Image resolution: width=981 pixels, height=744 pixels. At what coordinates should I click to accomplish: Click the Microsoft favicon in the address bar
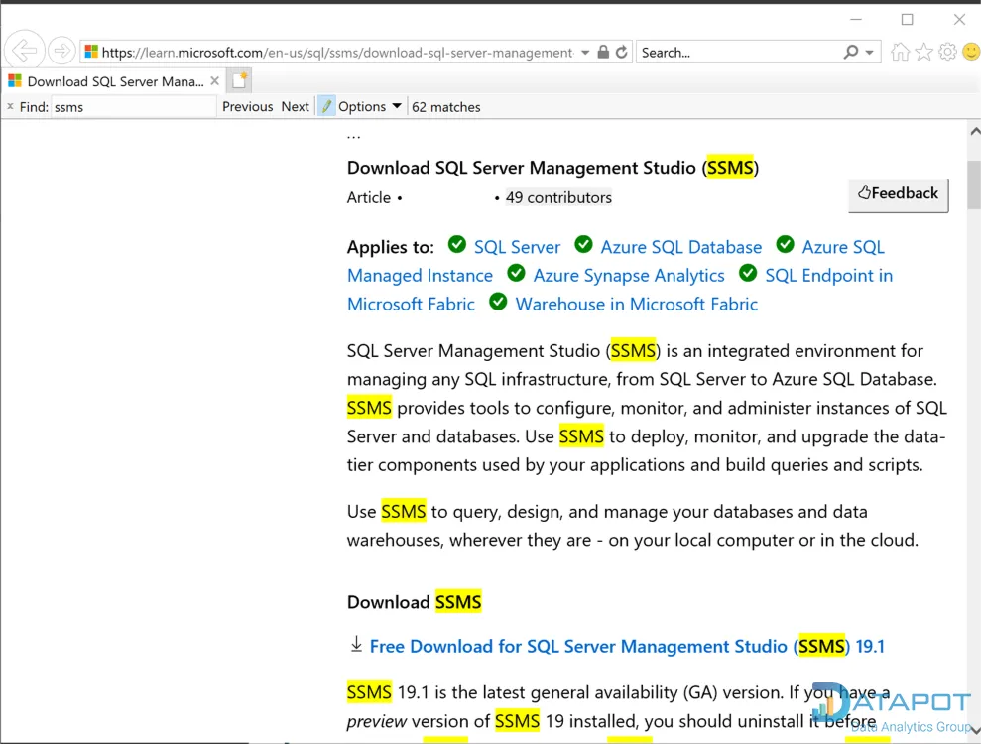[x=91, y=52]
